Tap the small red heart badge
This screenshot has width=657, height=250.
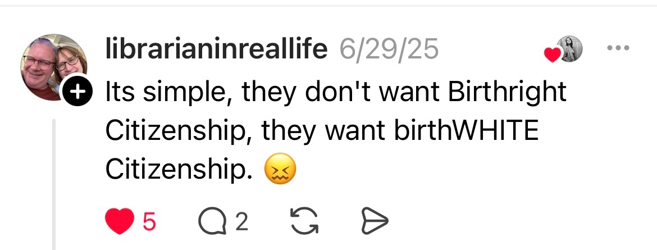coord(553,54)
